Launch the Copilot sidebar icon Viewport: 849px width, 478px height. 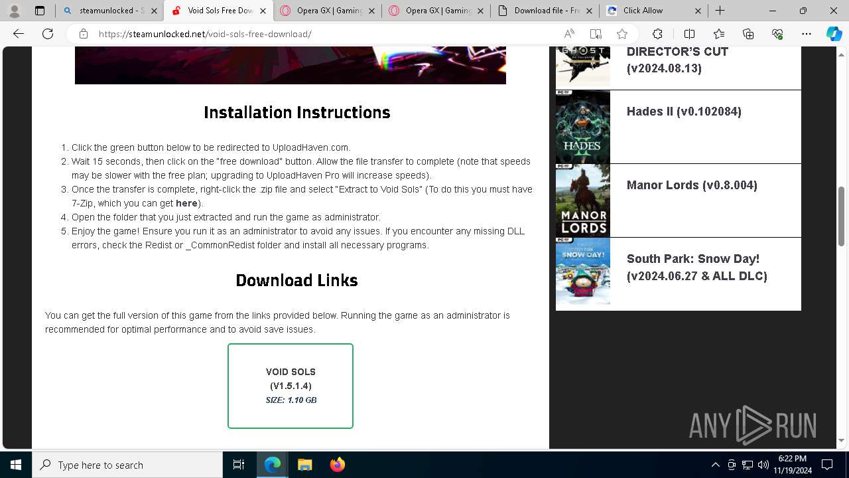point(834,34)
